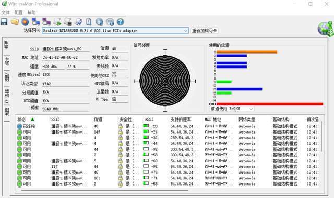
Task: Sort list by 支持的速率 column header
Action: click(181, 120)
